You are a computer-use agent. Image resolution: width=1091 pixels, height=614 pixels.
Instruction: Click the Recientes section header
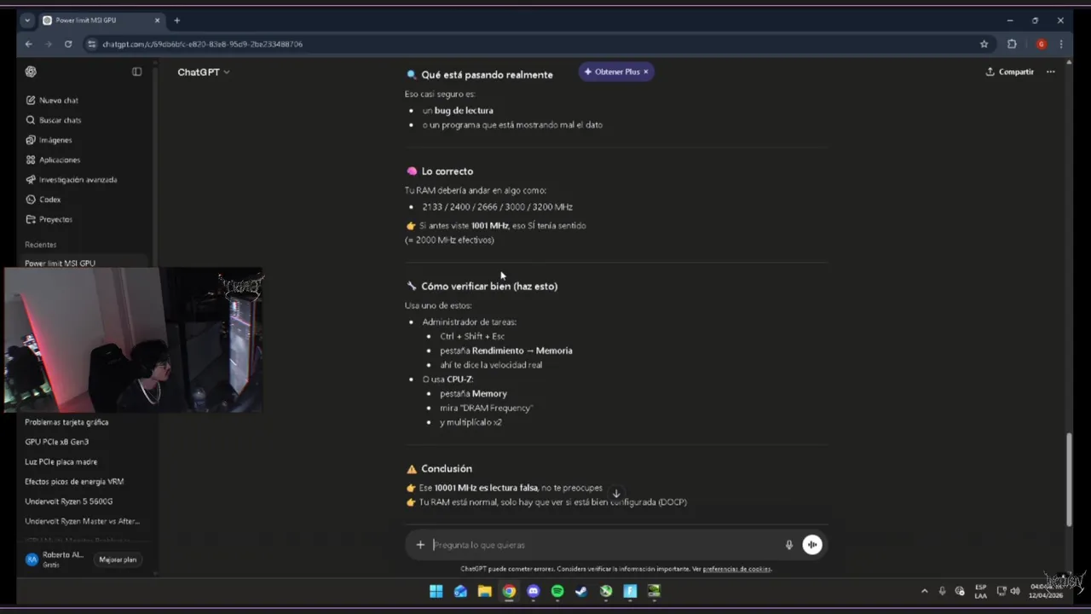coord(41,245)
